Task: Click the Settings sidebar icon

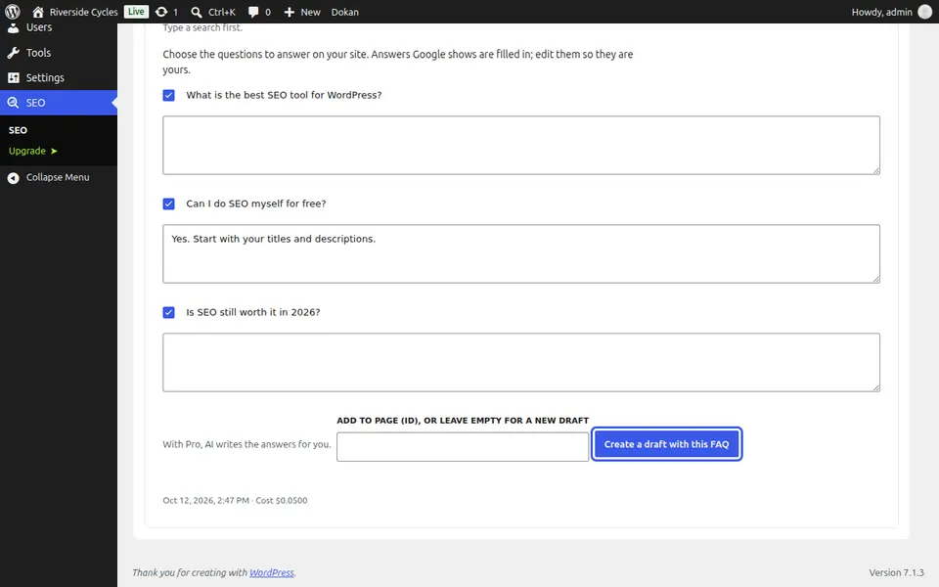Action: [13, 78]
